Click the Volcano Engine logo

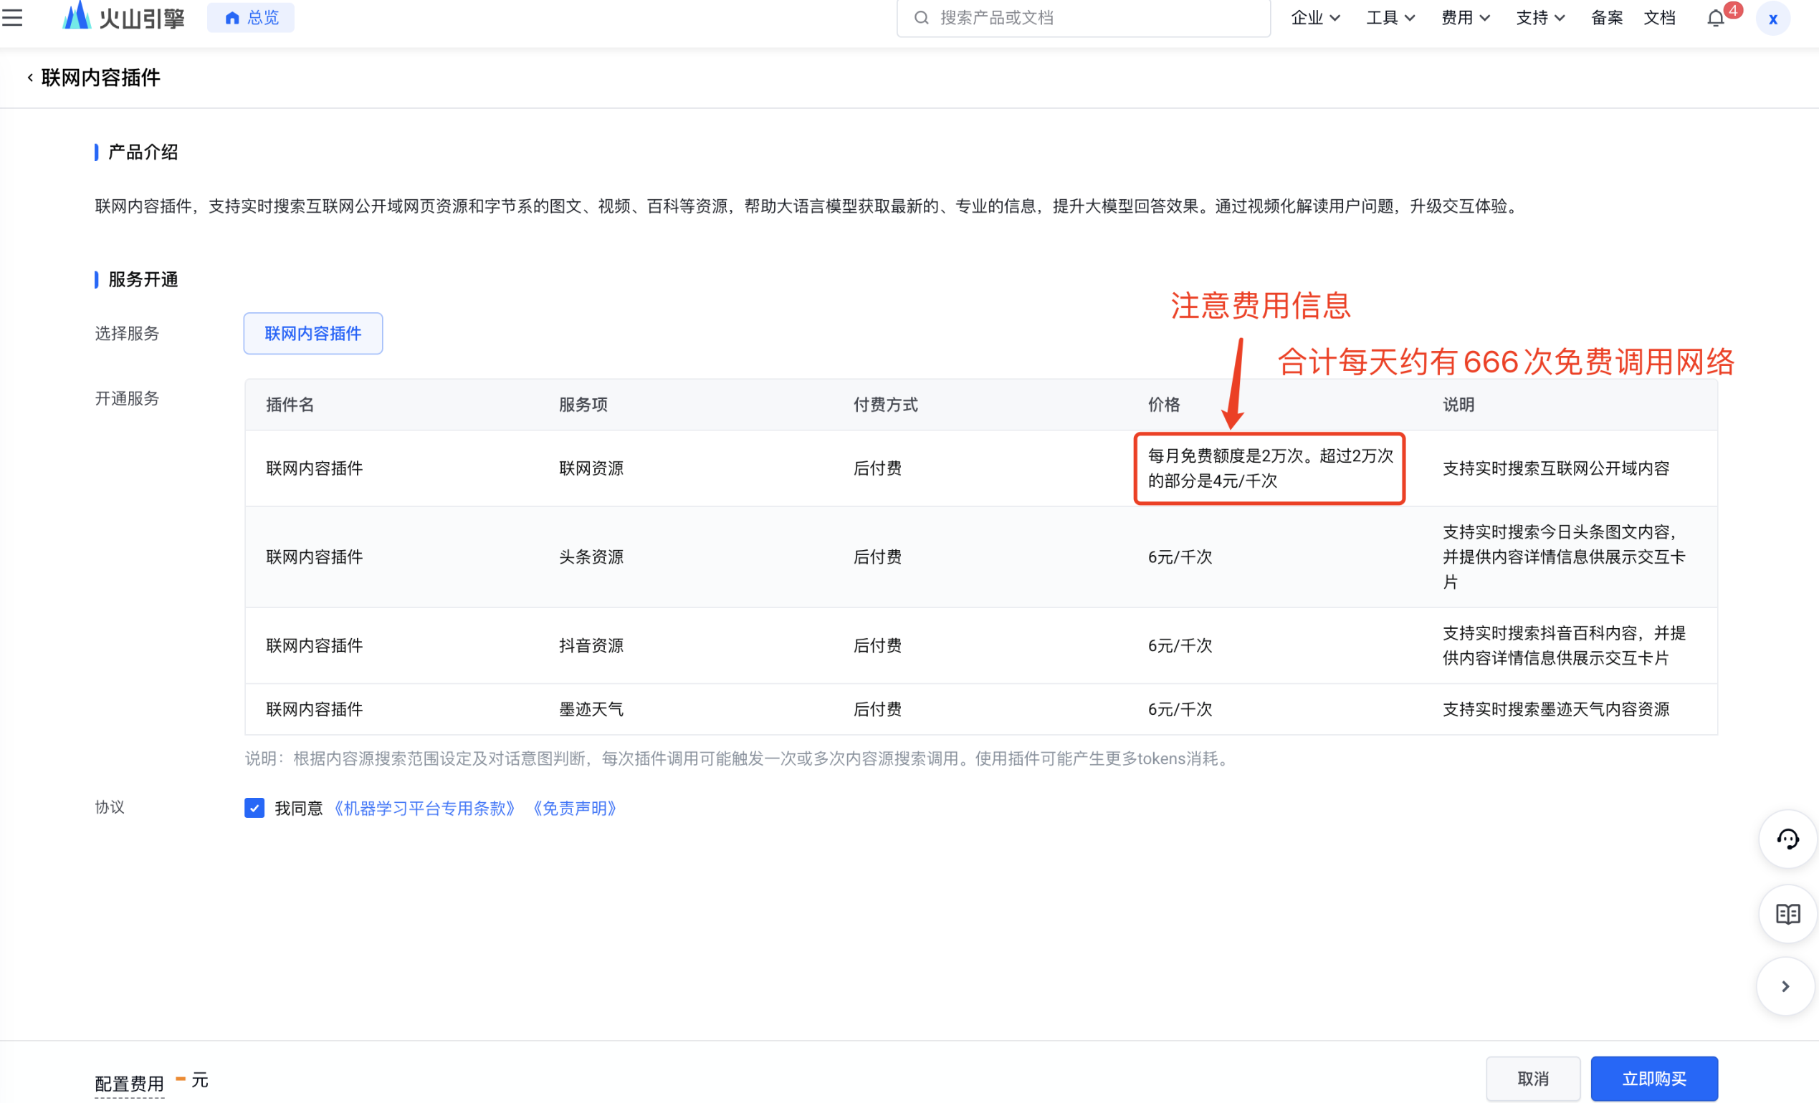coord(124,16)
